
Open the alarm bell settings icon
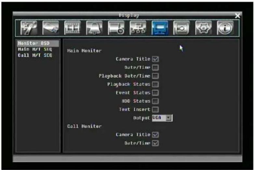pyautogui.click(x=94, y=28)
